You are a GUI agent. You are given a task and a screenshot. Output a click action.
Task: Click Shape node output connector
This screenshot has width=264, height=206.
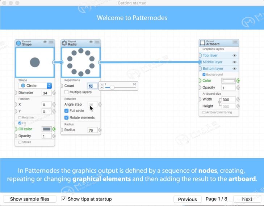(x=54, y=62)
